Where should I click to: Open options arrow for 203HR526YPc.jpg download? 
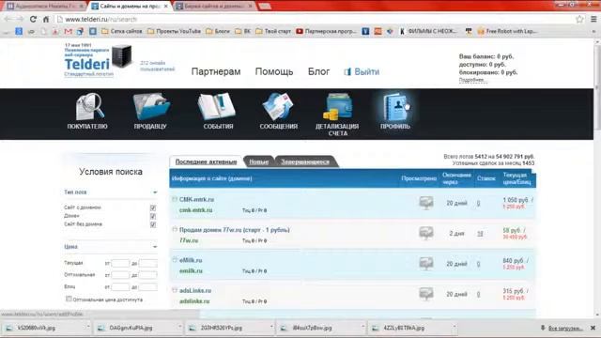[271, 328]
